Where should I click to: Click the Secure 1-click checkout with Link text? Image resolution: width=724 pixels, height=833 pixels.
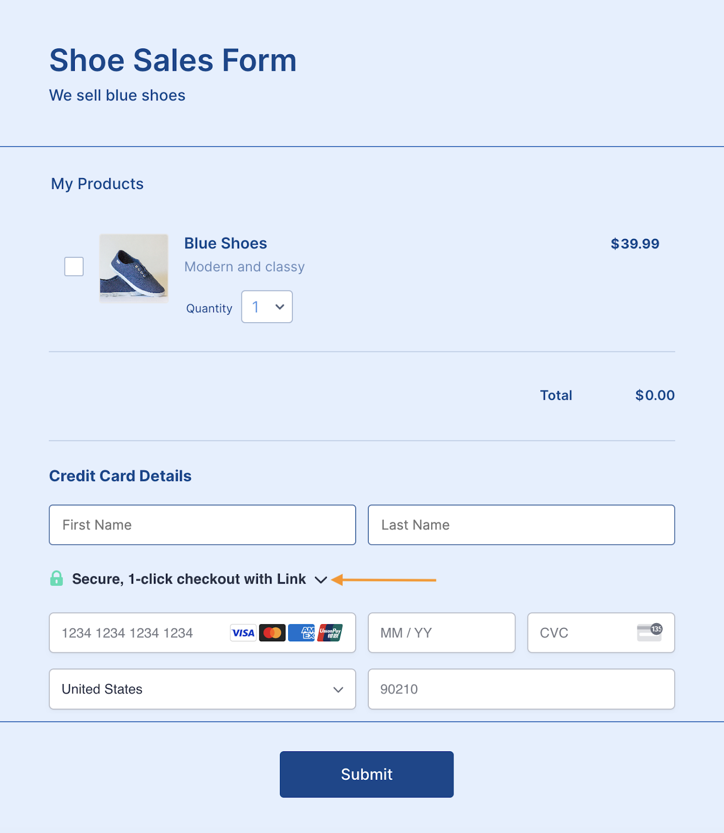[x=189, y=579]
